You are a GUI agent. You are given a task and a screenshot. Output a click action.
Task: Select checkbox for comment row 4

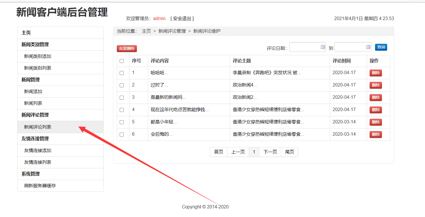(x=122, y=110)
